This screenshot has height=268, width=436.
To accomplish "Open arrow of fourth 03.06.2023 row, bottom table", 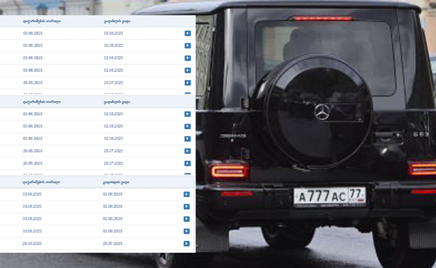I will (186, 232).
